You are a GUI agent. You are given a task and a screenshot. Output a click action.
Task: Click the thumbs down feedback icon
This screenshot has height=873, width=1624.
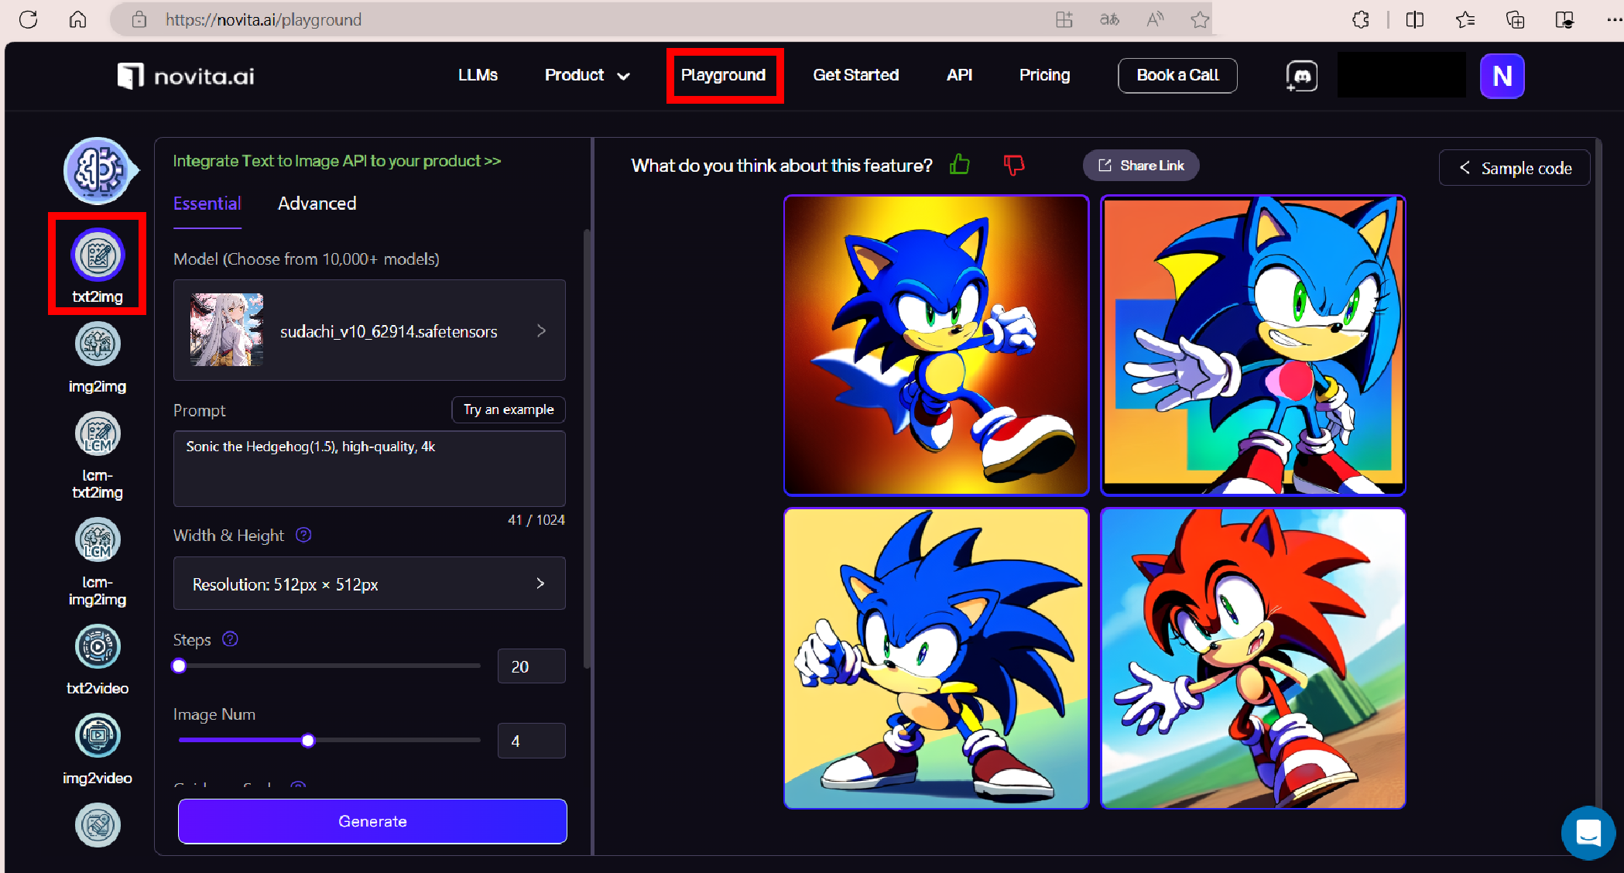tap(1013, 165)
